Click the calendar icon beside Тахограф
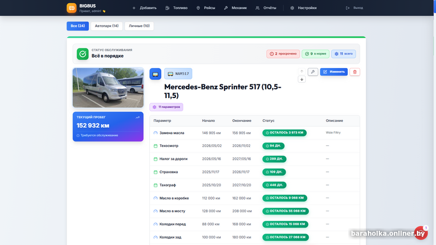 click(x=155, y=185)
